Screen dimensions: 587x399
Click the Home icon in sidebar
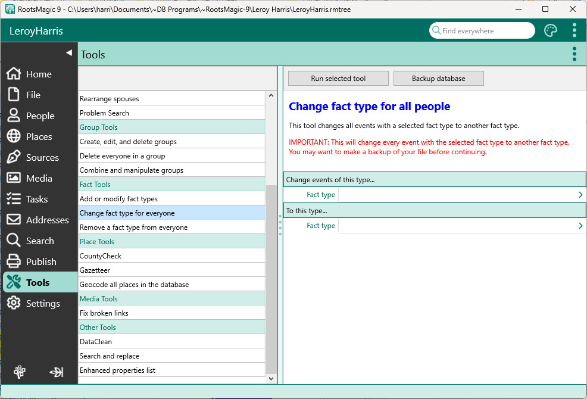(14, 74)
